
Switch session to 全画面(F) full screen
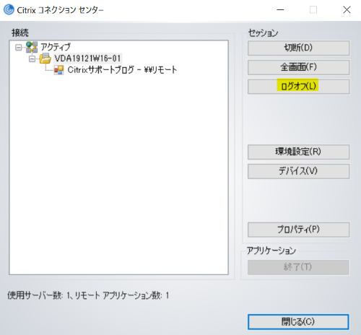click(298, 67)
